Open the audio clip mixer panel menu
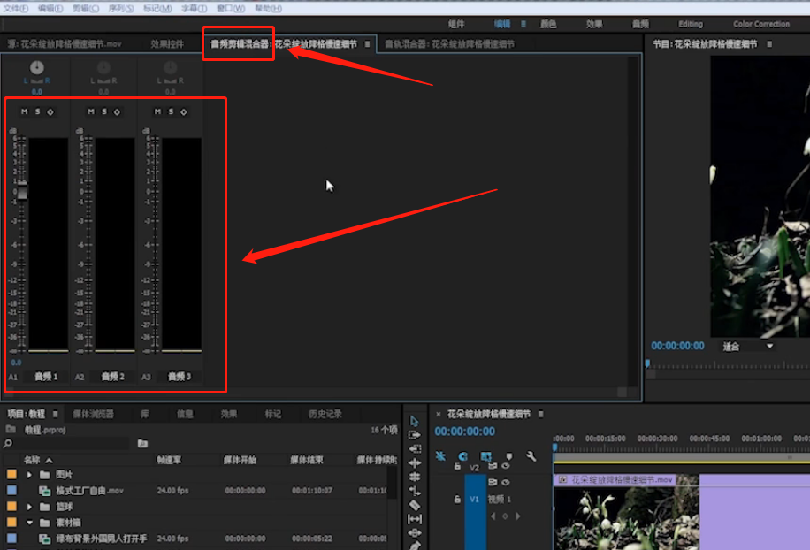This screenshot has width=810, height=550. pyautogui.click(x=367, y=44)
